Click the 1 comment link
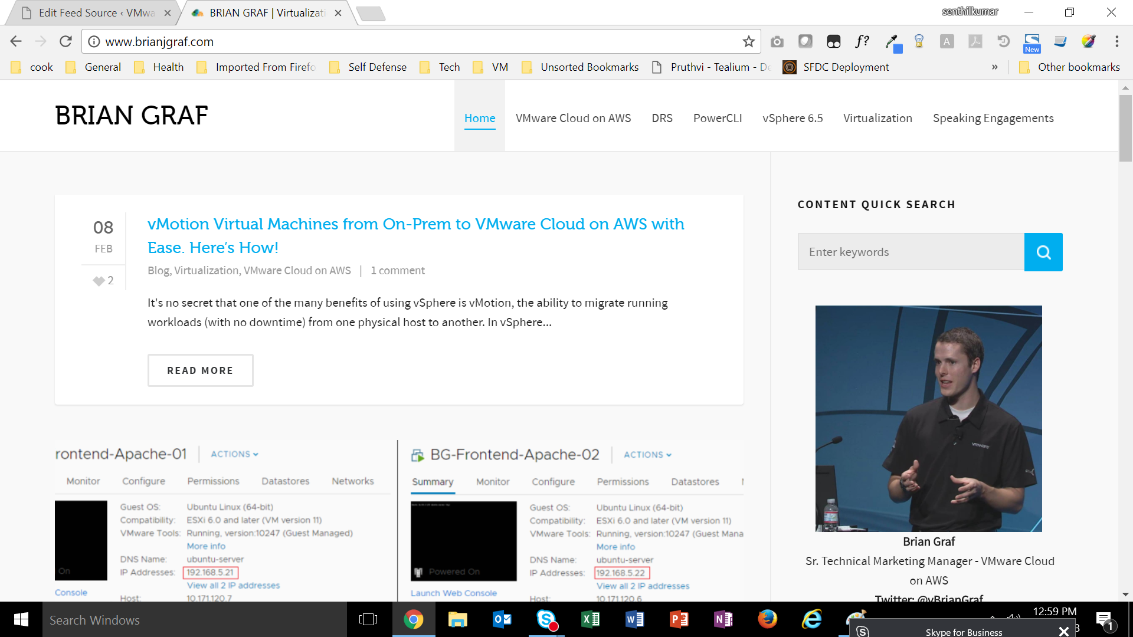This screenshot has width=1133, height=637. pos(397,270)
